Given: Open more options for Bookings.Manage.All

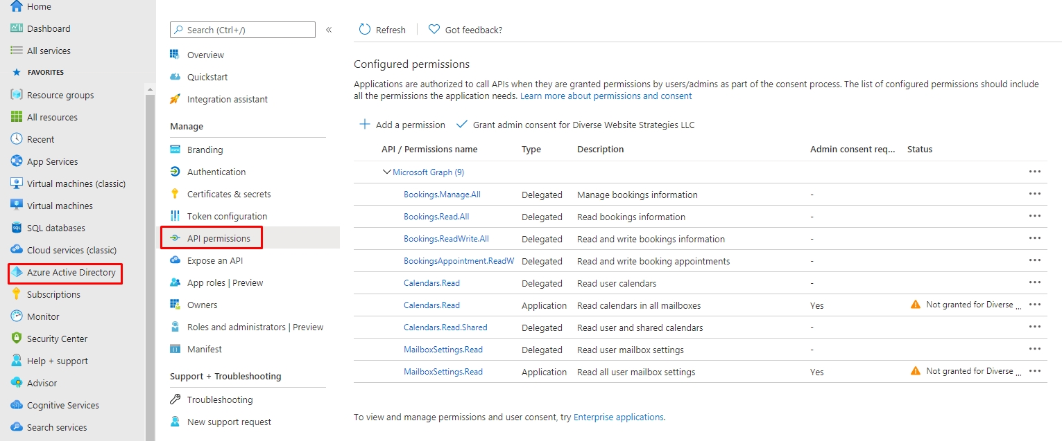Looking at the screenshot, I should [1035, 194].
